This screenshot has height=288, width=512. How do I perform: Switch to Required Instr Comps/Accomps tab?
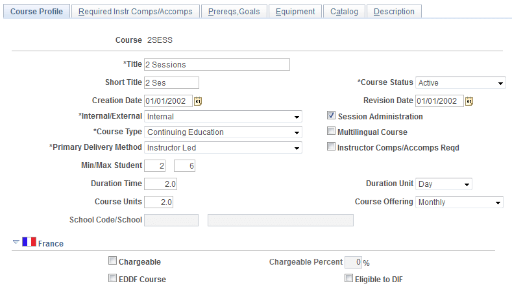point(135,12)
